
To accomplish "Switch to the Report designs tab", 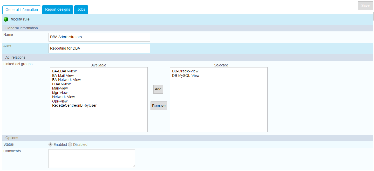I will [x=57, y=10].
